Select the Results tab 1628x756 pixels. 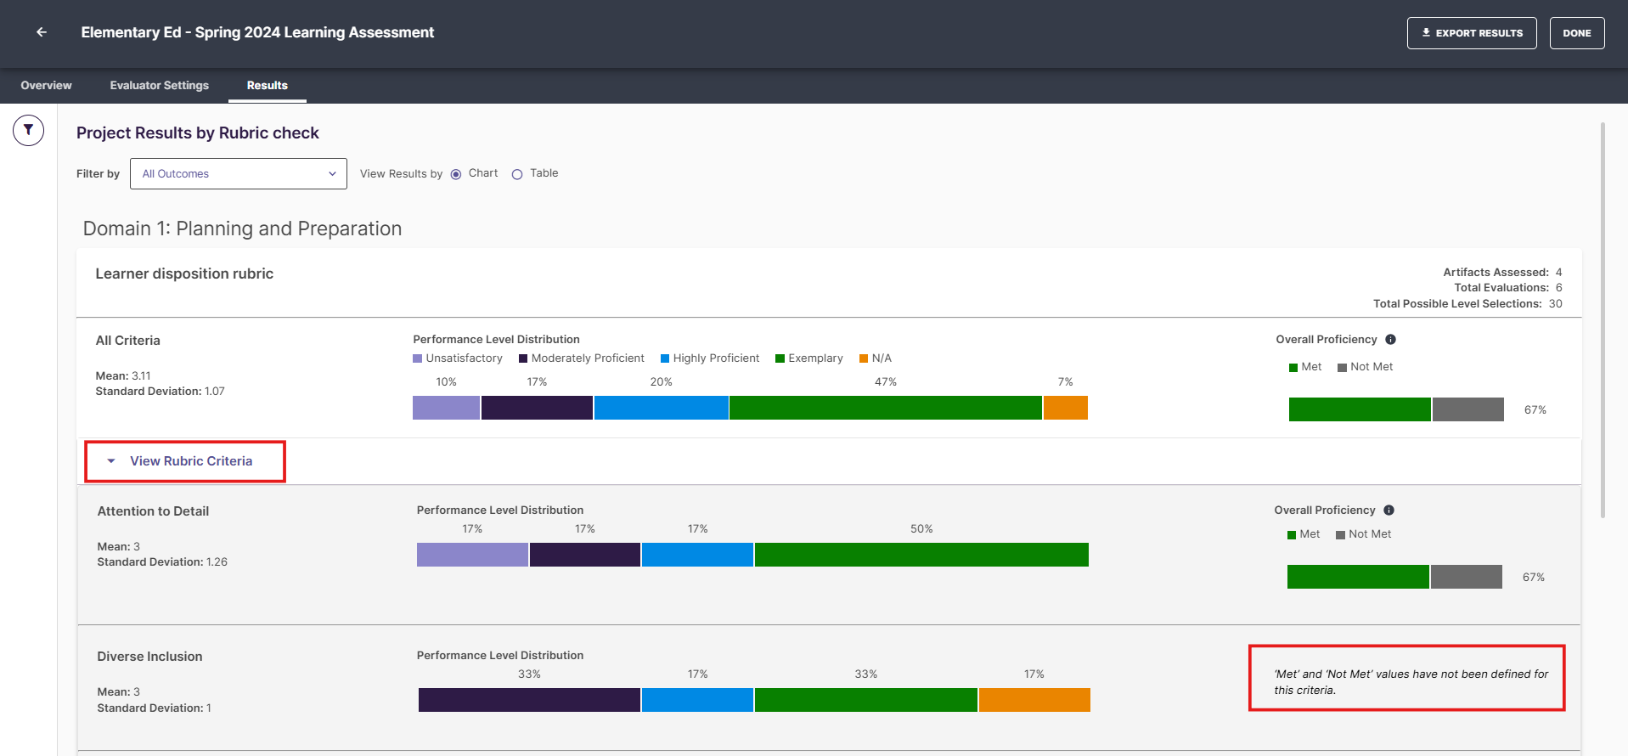click(x=267, y=85)
